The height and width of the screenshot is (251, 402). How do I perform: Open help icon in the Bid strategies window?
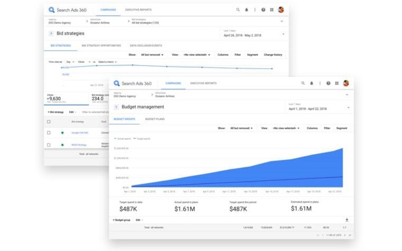(x=263, y=10)
